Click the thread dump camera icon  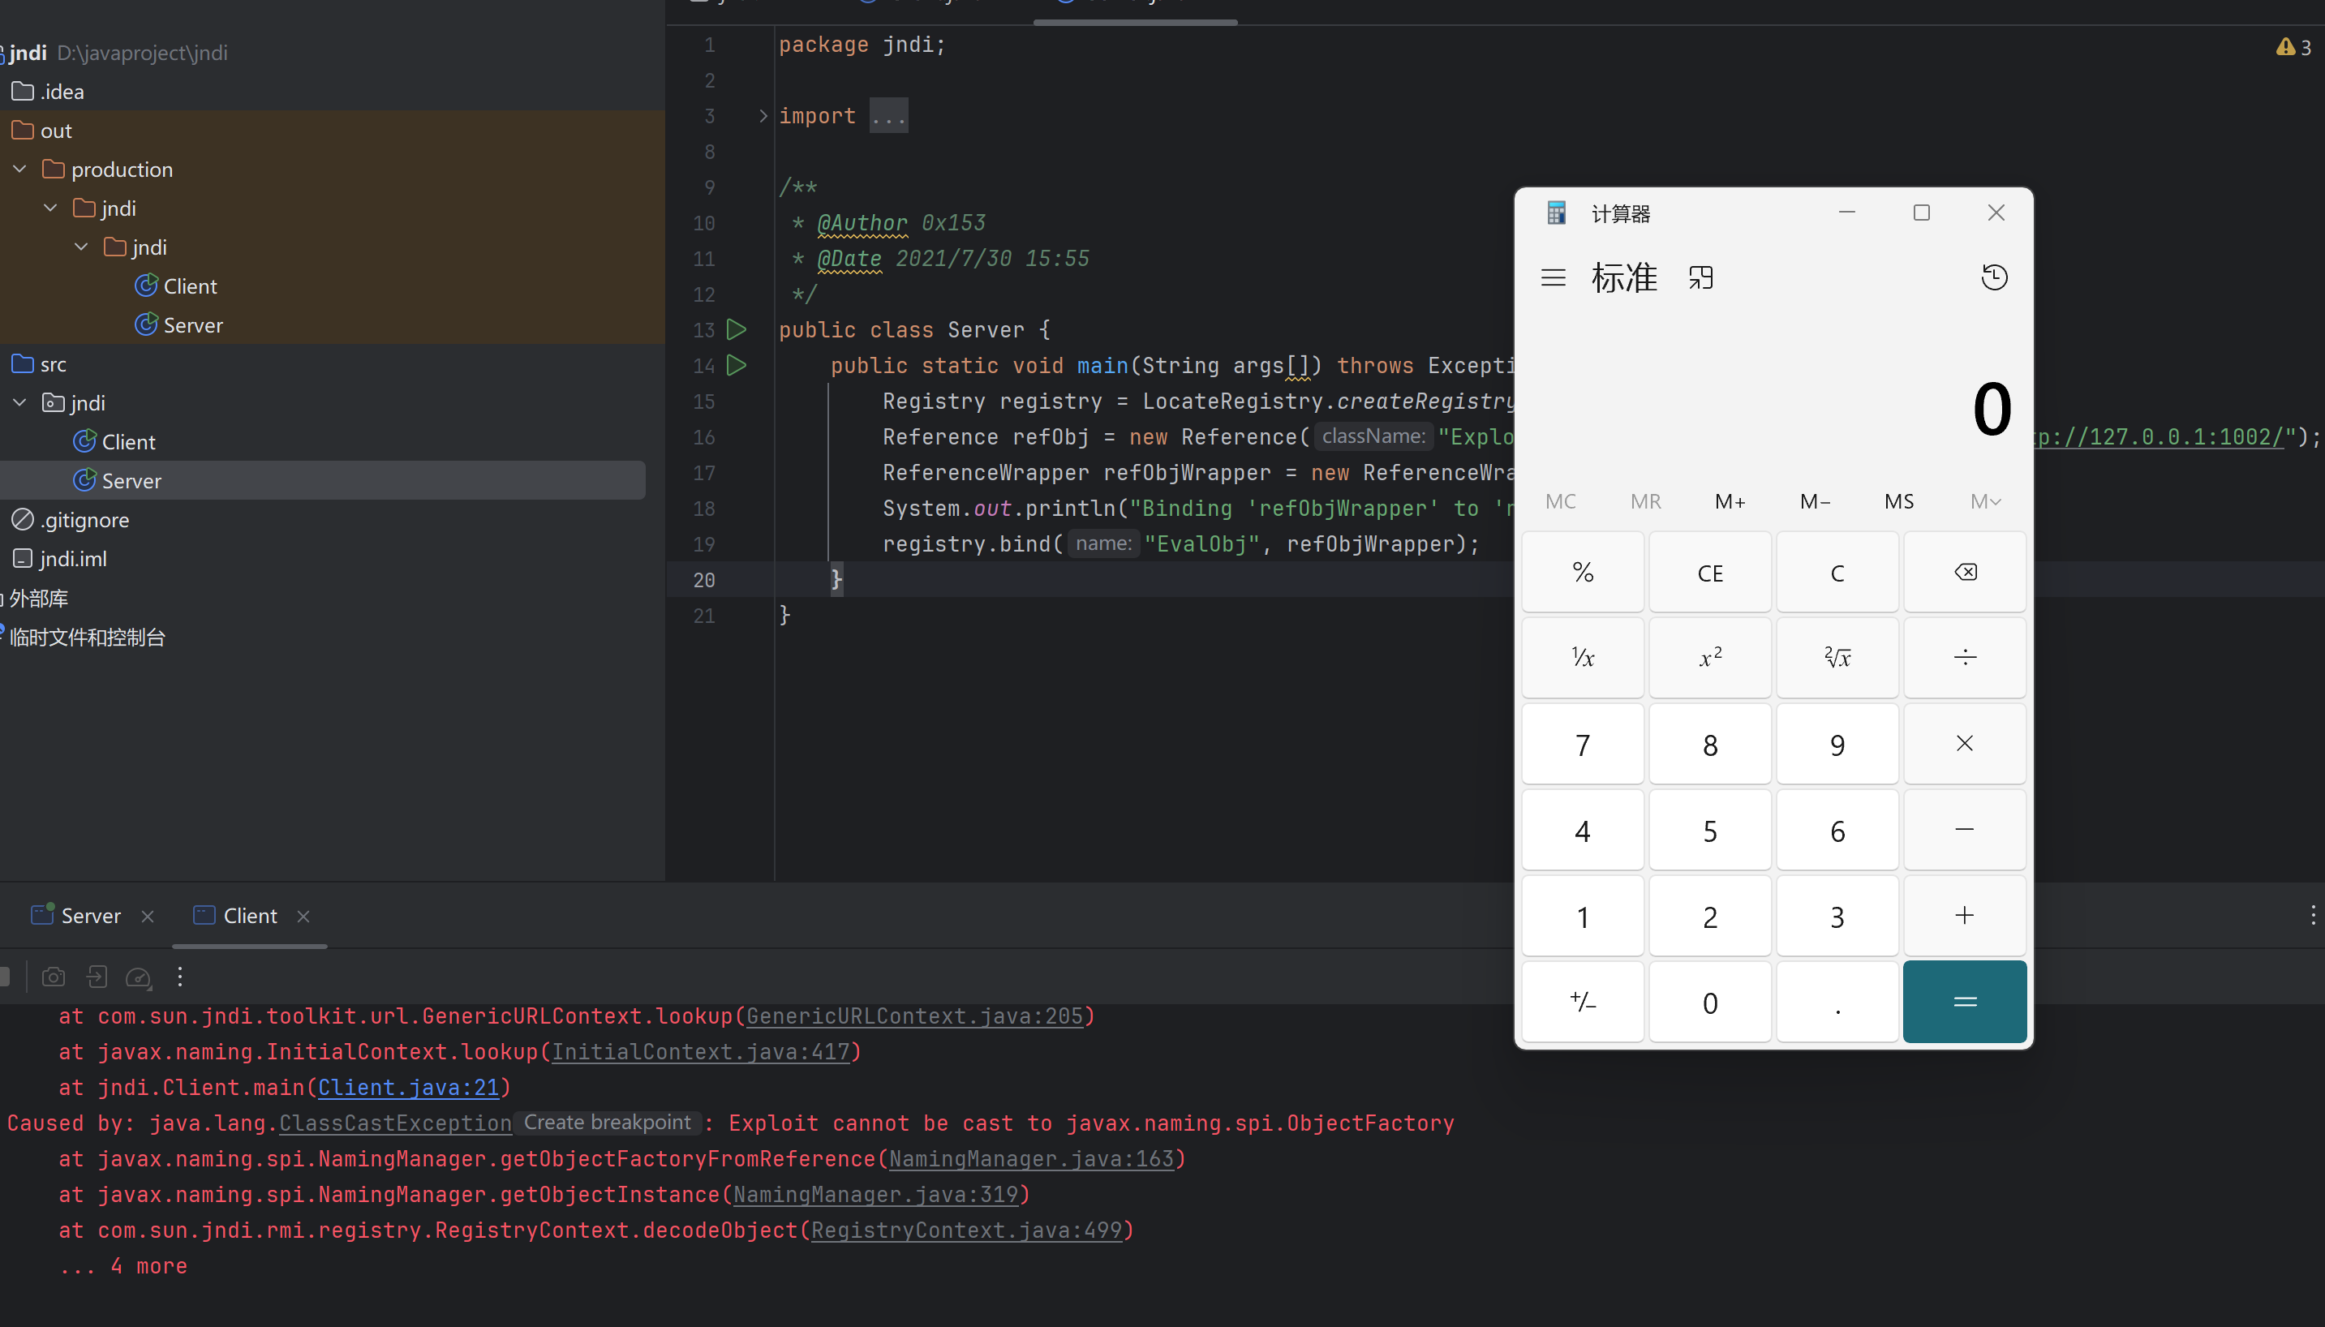(54, 977)
